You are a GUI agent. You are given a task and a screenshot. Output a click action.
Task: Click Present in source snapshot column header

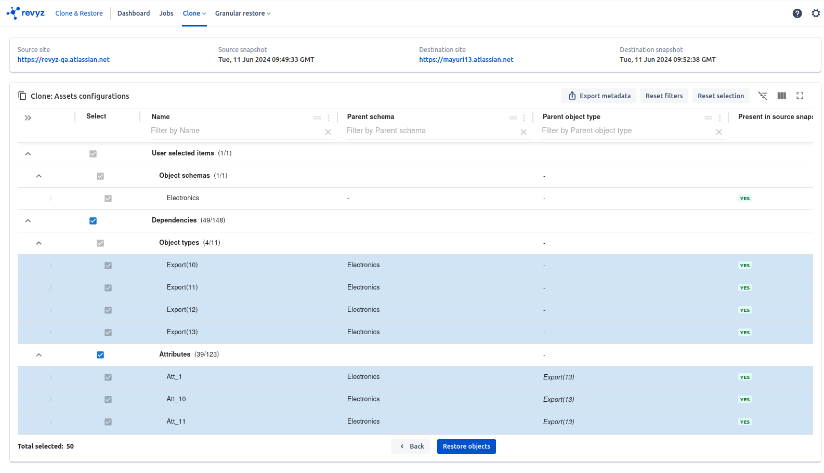pyautogui.click(x=775, y=117)
